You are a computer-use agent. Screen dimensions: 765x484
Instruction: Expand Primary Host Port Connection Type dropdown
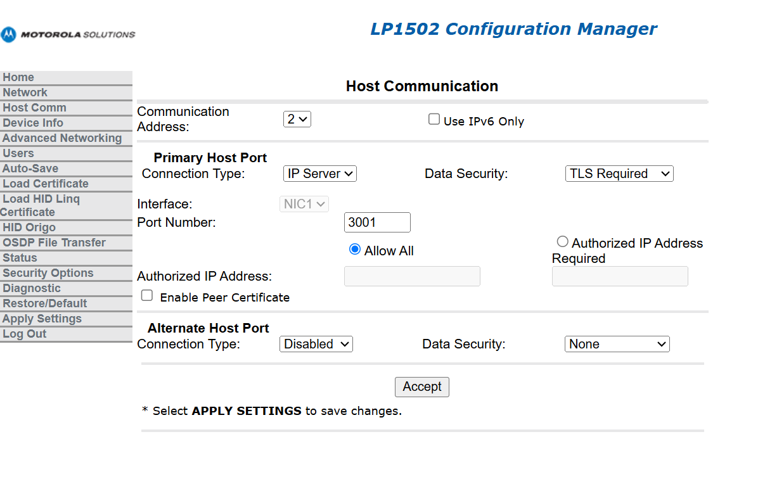319,174
